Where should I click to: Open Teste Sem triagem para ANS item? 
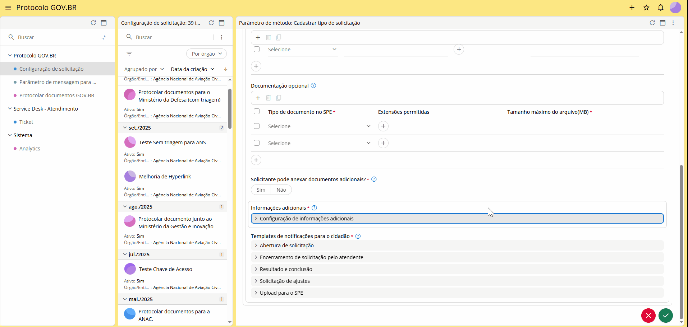(173, 150)
